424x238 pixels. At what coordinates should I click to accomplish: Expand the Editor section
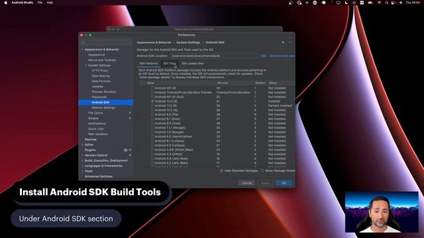82,145
